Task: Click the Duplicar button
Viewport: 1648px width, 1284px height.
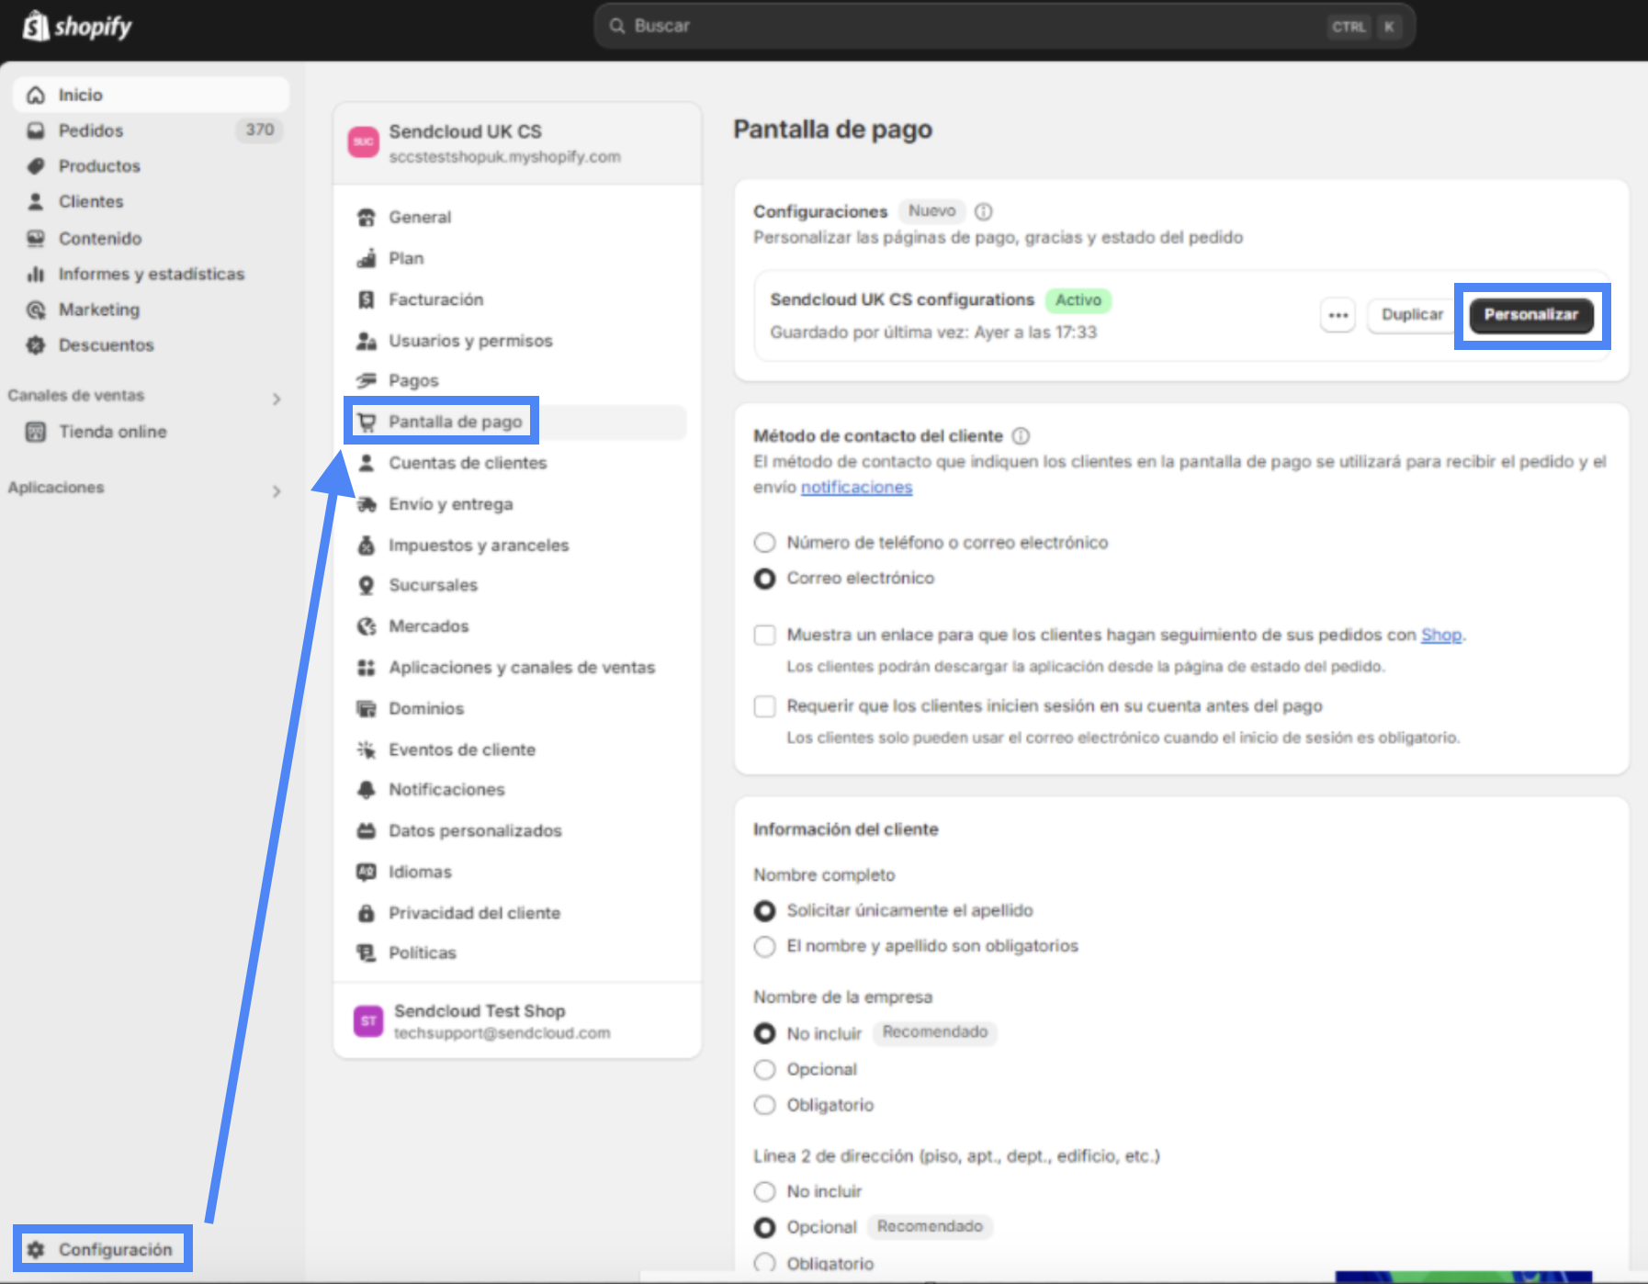Action: point(1412,315)
